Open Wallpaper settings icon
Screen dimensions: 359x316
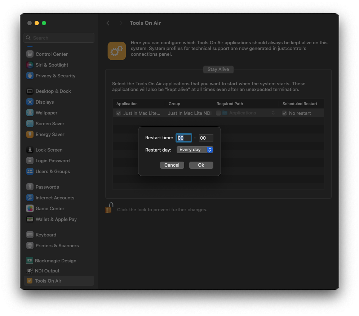(x=30, y=113)
